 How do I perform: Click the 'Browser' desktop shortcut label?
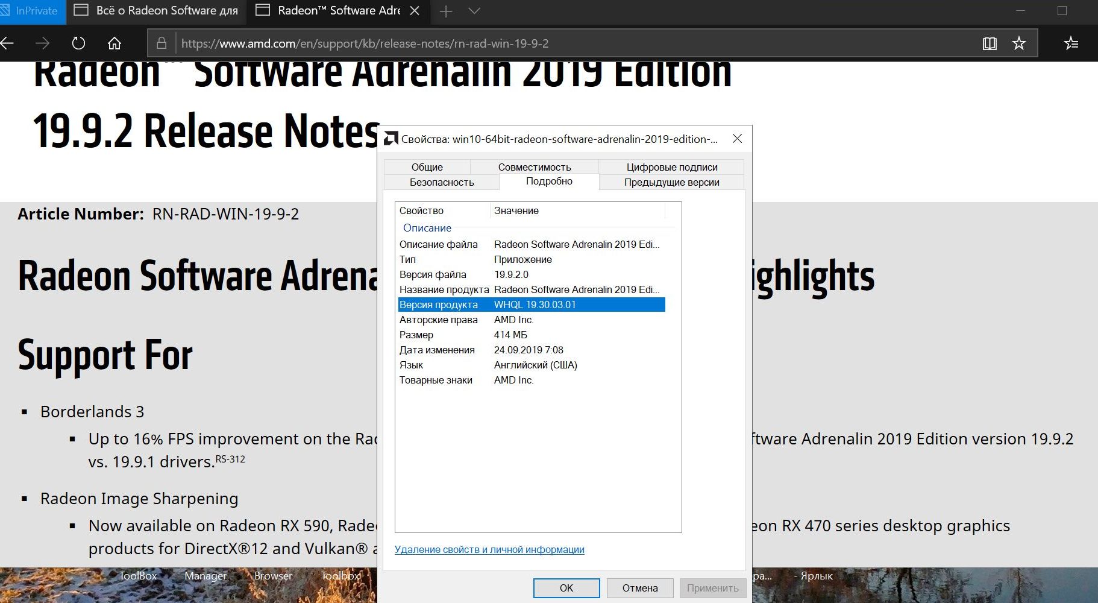pyautogui.click(x=273, y=576)
